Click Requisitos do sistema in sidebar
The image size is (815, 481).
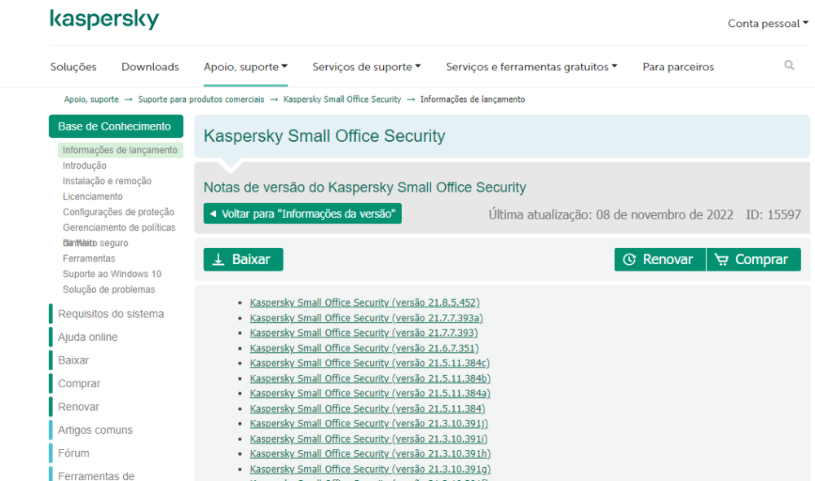coord(111,314)
